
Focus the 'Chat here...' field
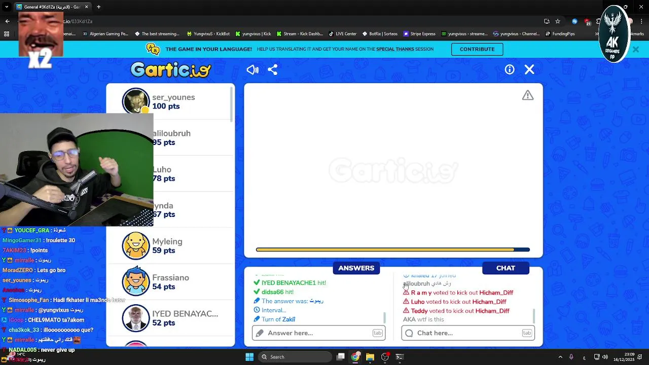[x=468, y=333]
